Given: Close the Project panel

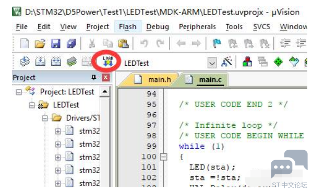Looking at the screenshot, I should pos(106,77).
